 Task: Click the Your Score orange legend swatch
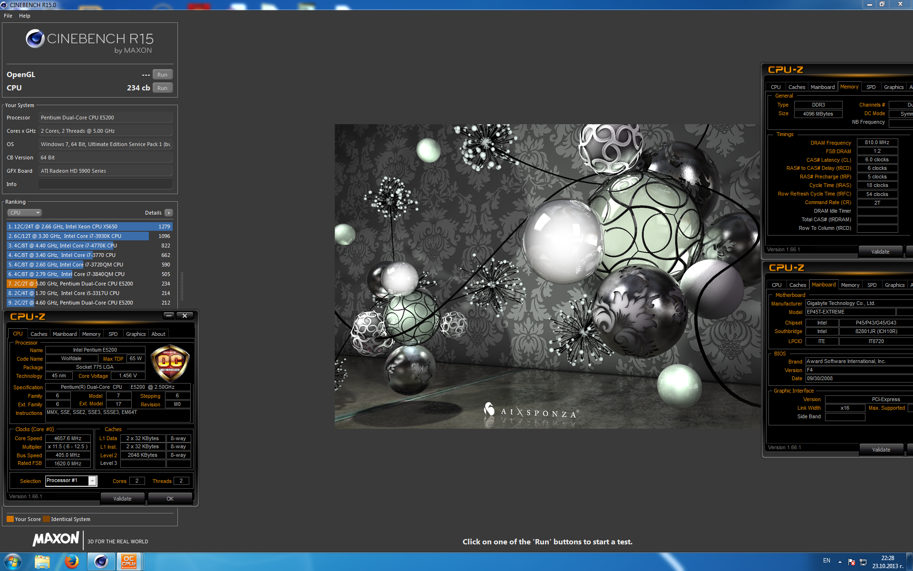tap(10, 519)
